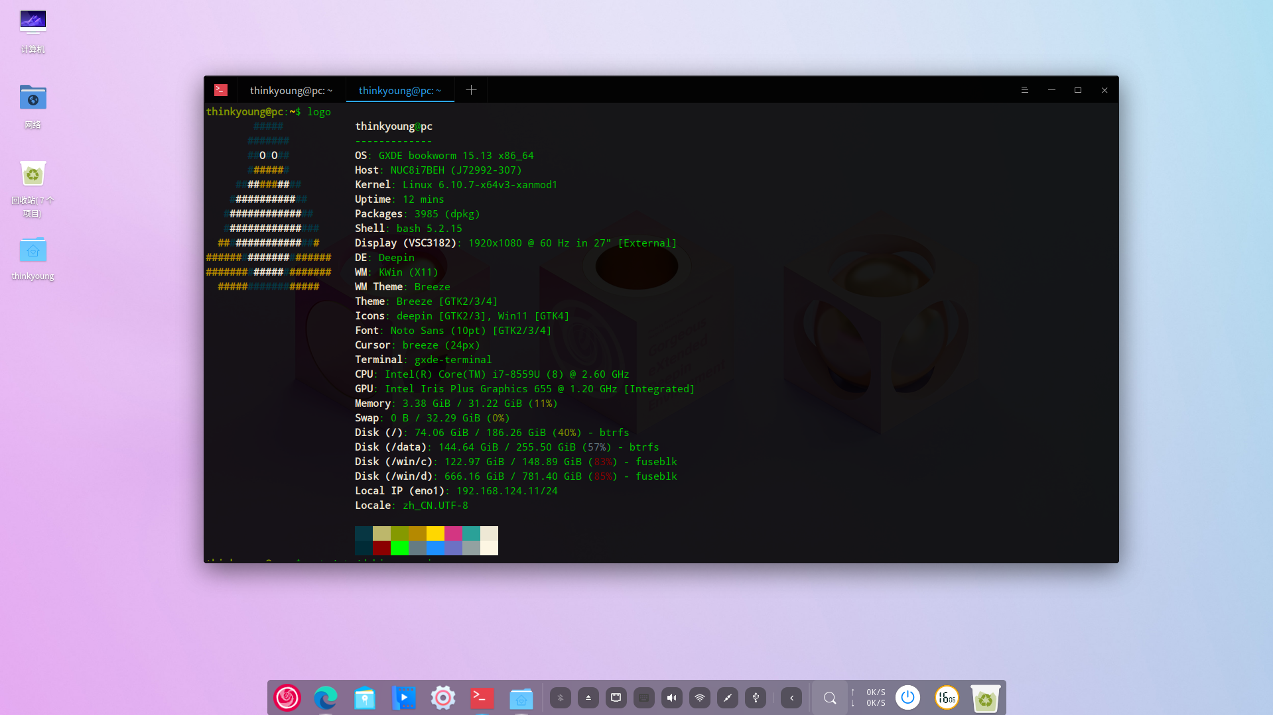Click the network speed 0K/S indicator

pyautogui.click(x=869, y=698)
